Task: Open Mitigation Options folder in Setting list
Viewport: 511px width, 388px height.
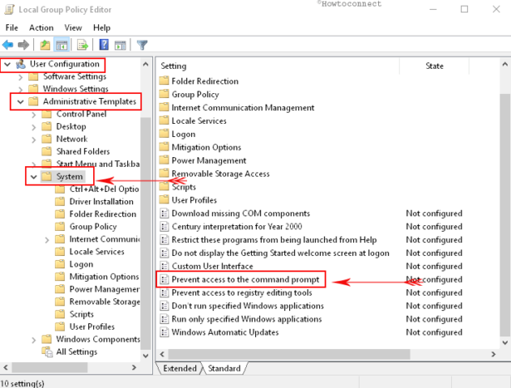Action: coord(206,147)
